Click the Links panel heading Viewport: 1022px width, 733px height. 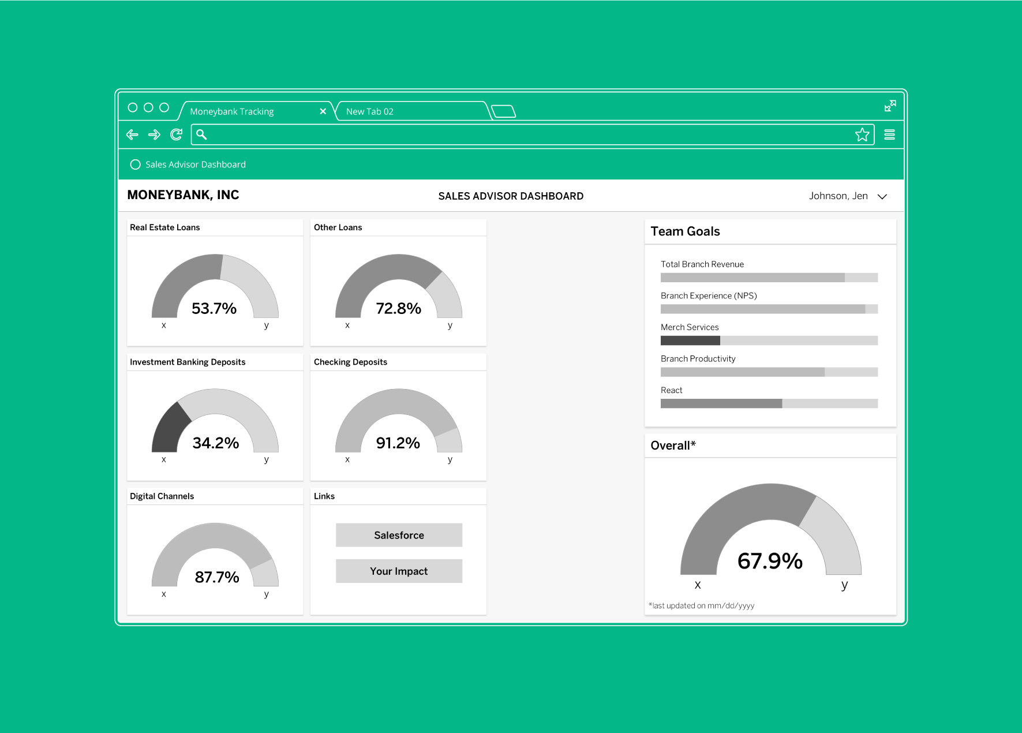(324, 496)
